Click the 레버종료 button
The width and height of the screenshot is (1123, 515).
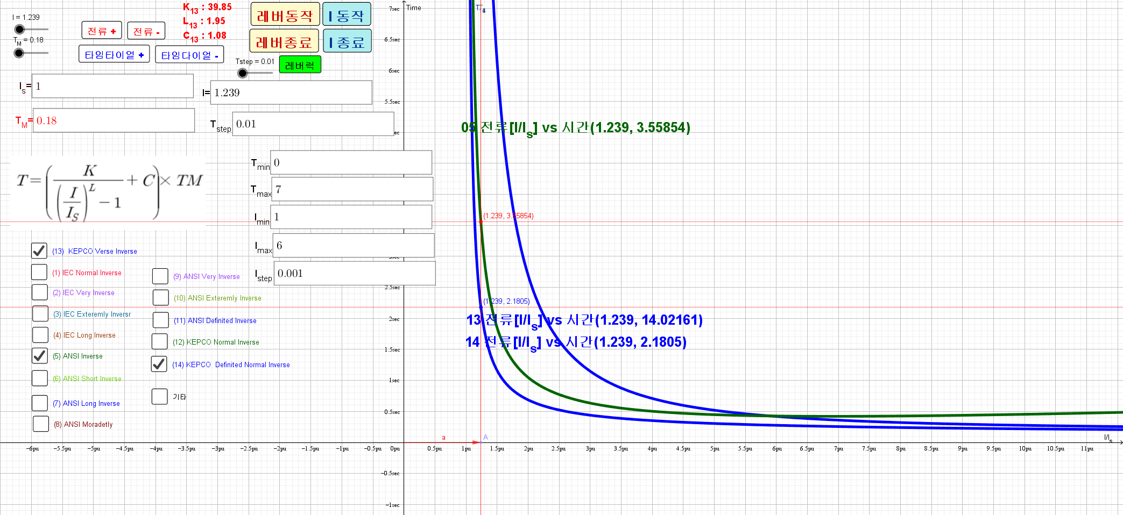284,41
